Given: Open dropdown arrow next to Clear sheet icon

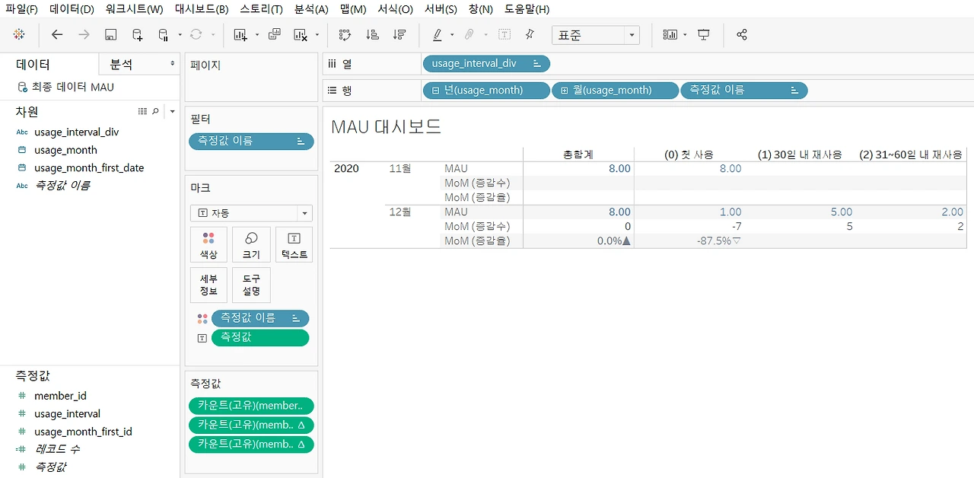Looking at the screenshot, I should pos(317,35).
